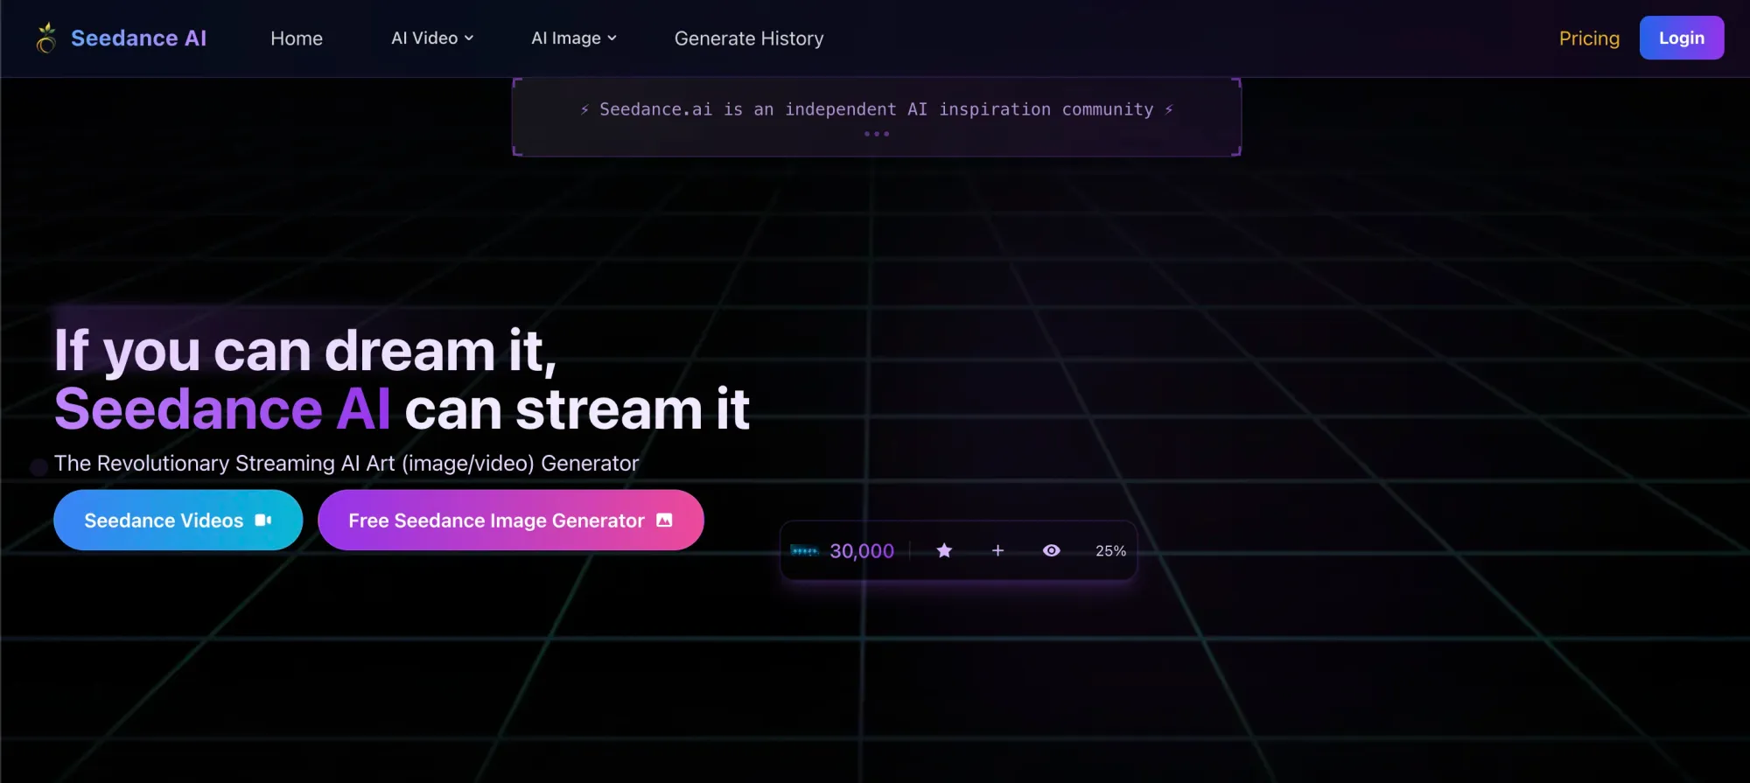1750x783 pixels.
Task: Expand the AI Image dropdown menu
Action: click(x=574, y=38)
